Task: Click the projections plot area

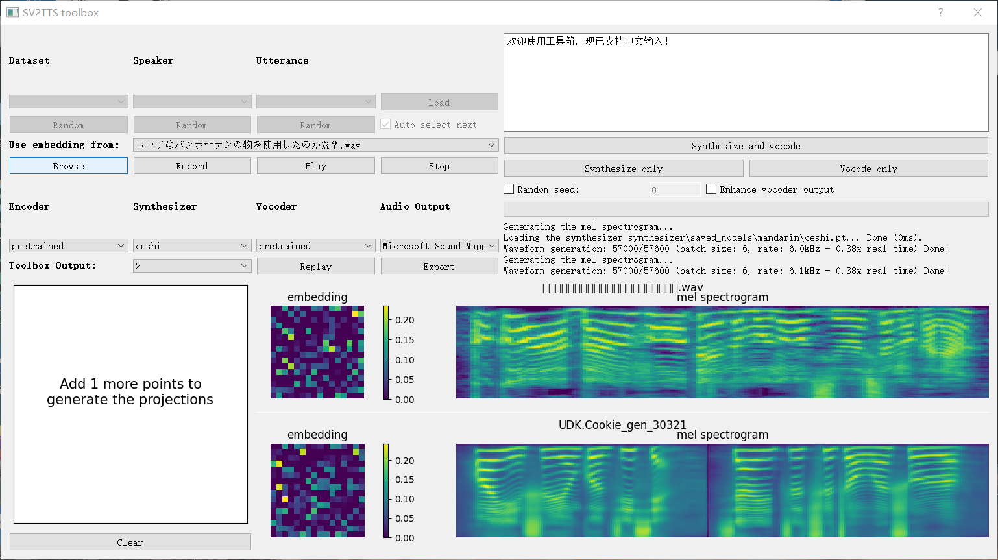Action: click(130, 404)
